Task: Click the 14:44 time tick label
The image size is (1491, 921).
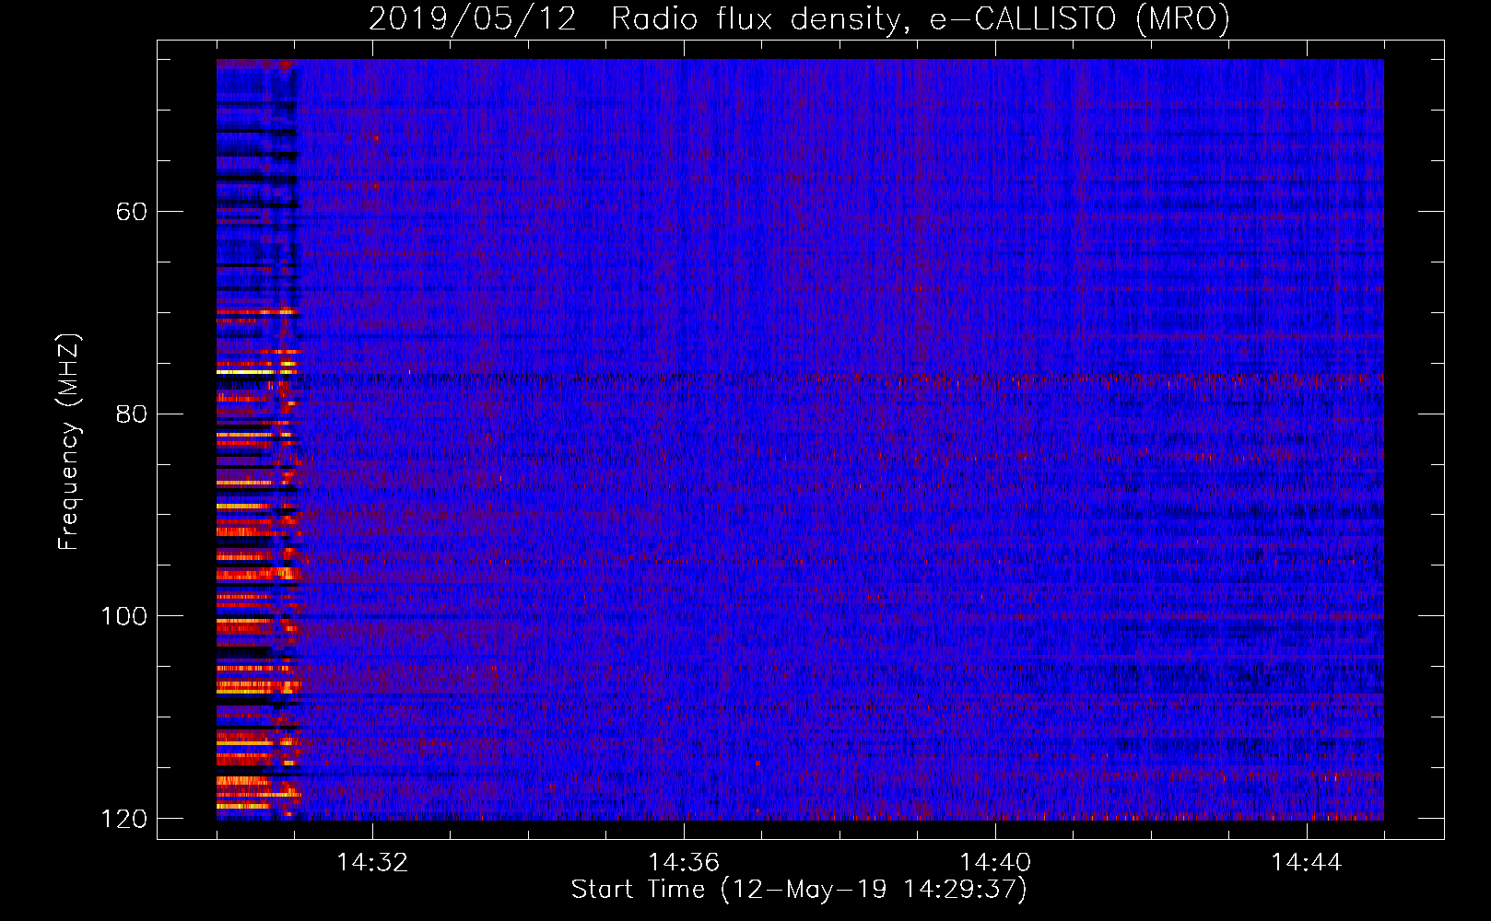Action: pyautogui.click(x=1307, y=863)
